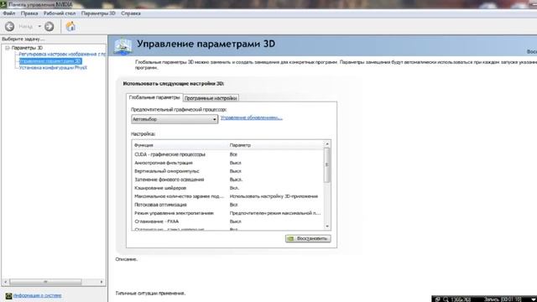
Task: Open the Информация о системе link
Action: pyautogui.click(x=37, y=295)
